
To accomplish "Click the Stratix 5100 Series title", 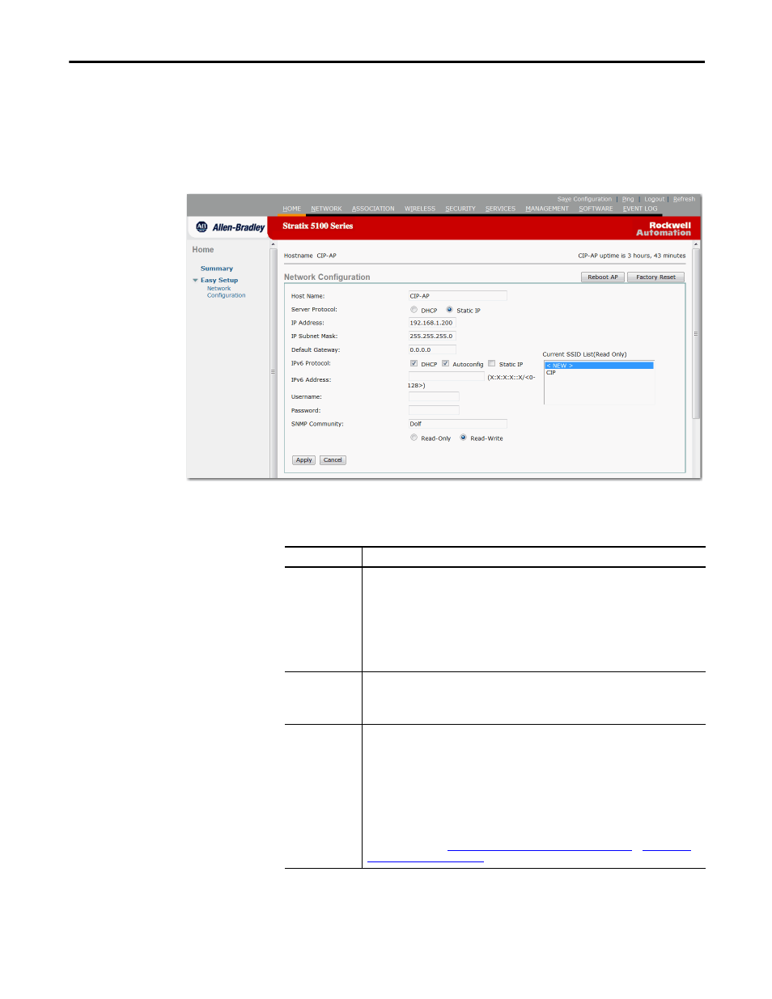I will [317, 226].
